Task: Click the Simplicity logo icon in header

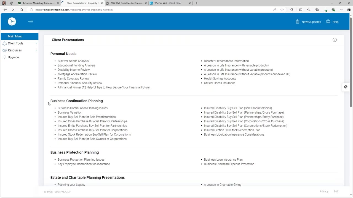Action: coord(12,21)
